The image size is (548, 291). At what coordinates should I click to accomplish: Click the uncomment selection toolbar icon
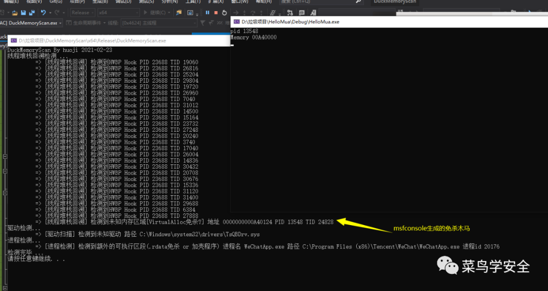313,13
